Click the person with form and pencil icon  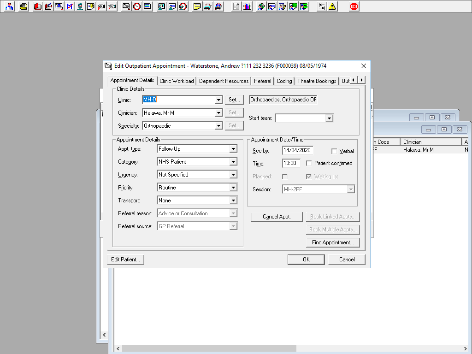(283, 6)
